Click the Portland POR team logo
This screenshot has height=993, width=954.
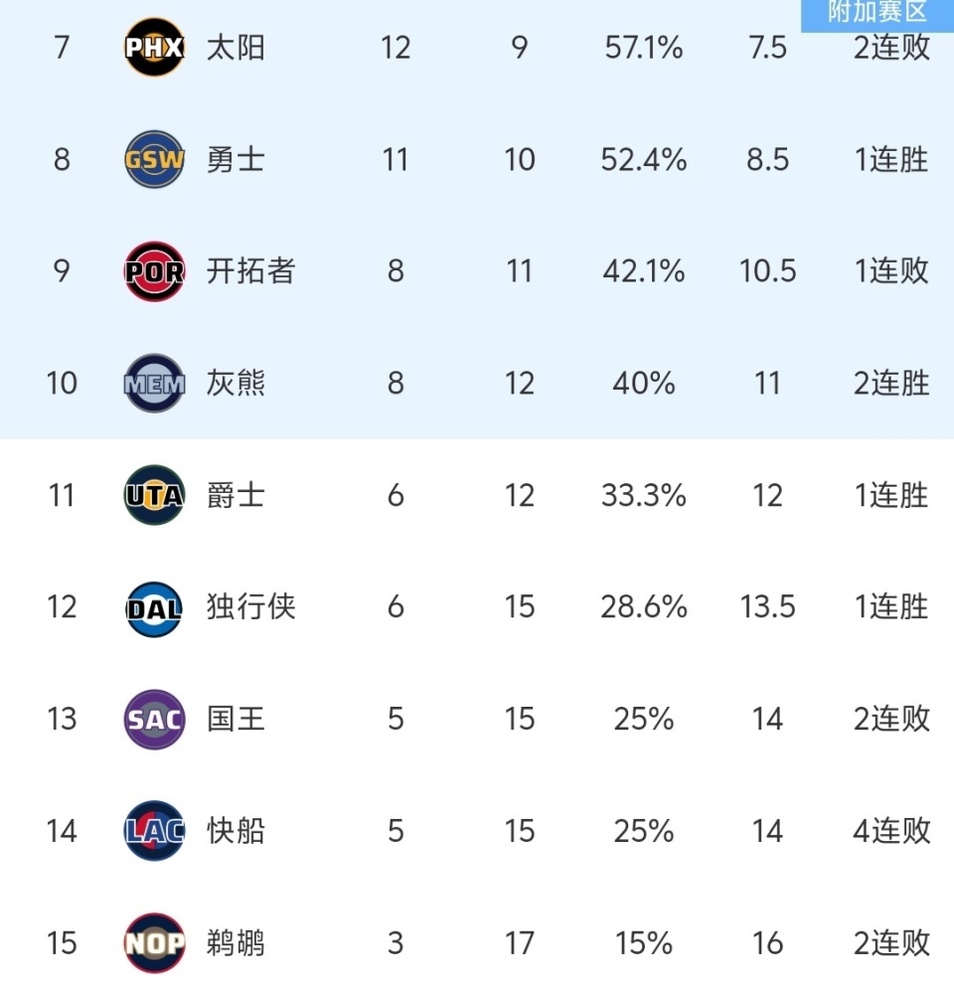[154, 271]
